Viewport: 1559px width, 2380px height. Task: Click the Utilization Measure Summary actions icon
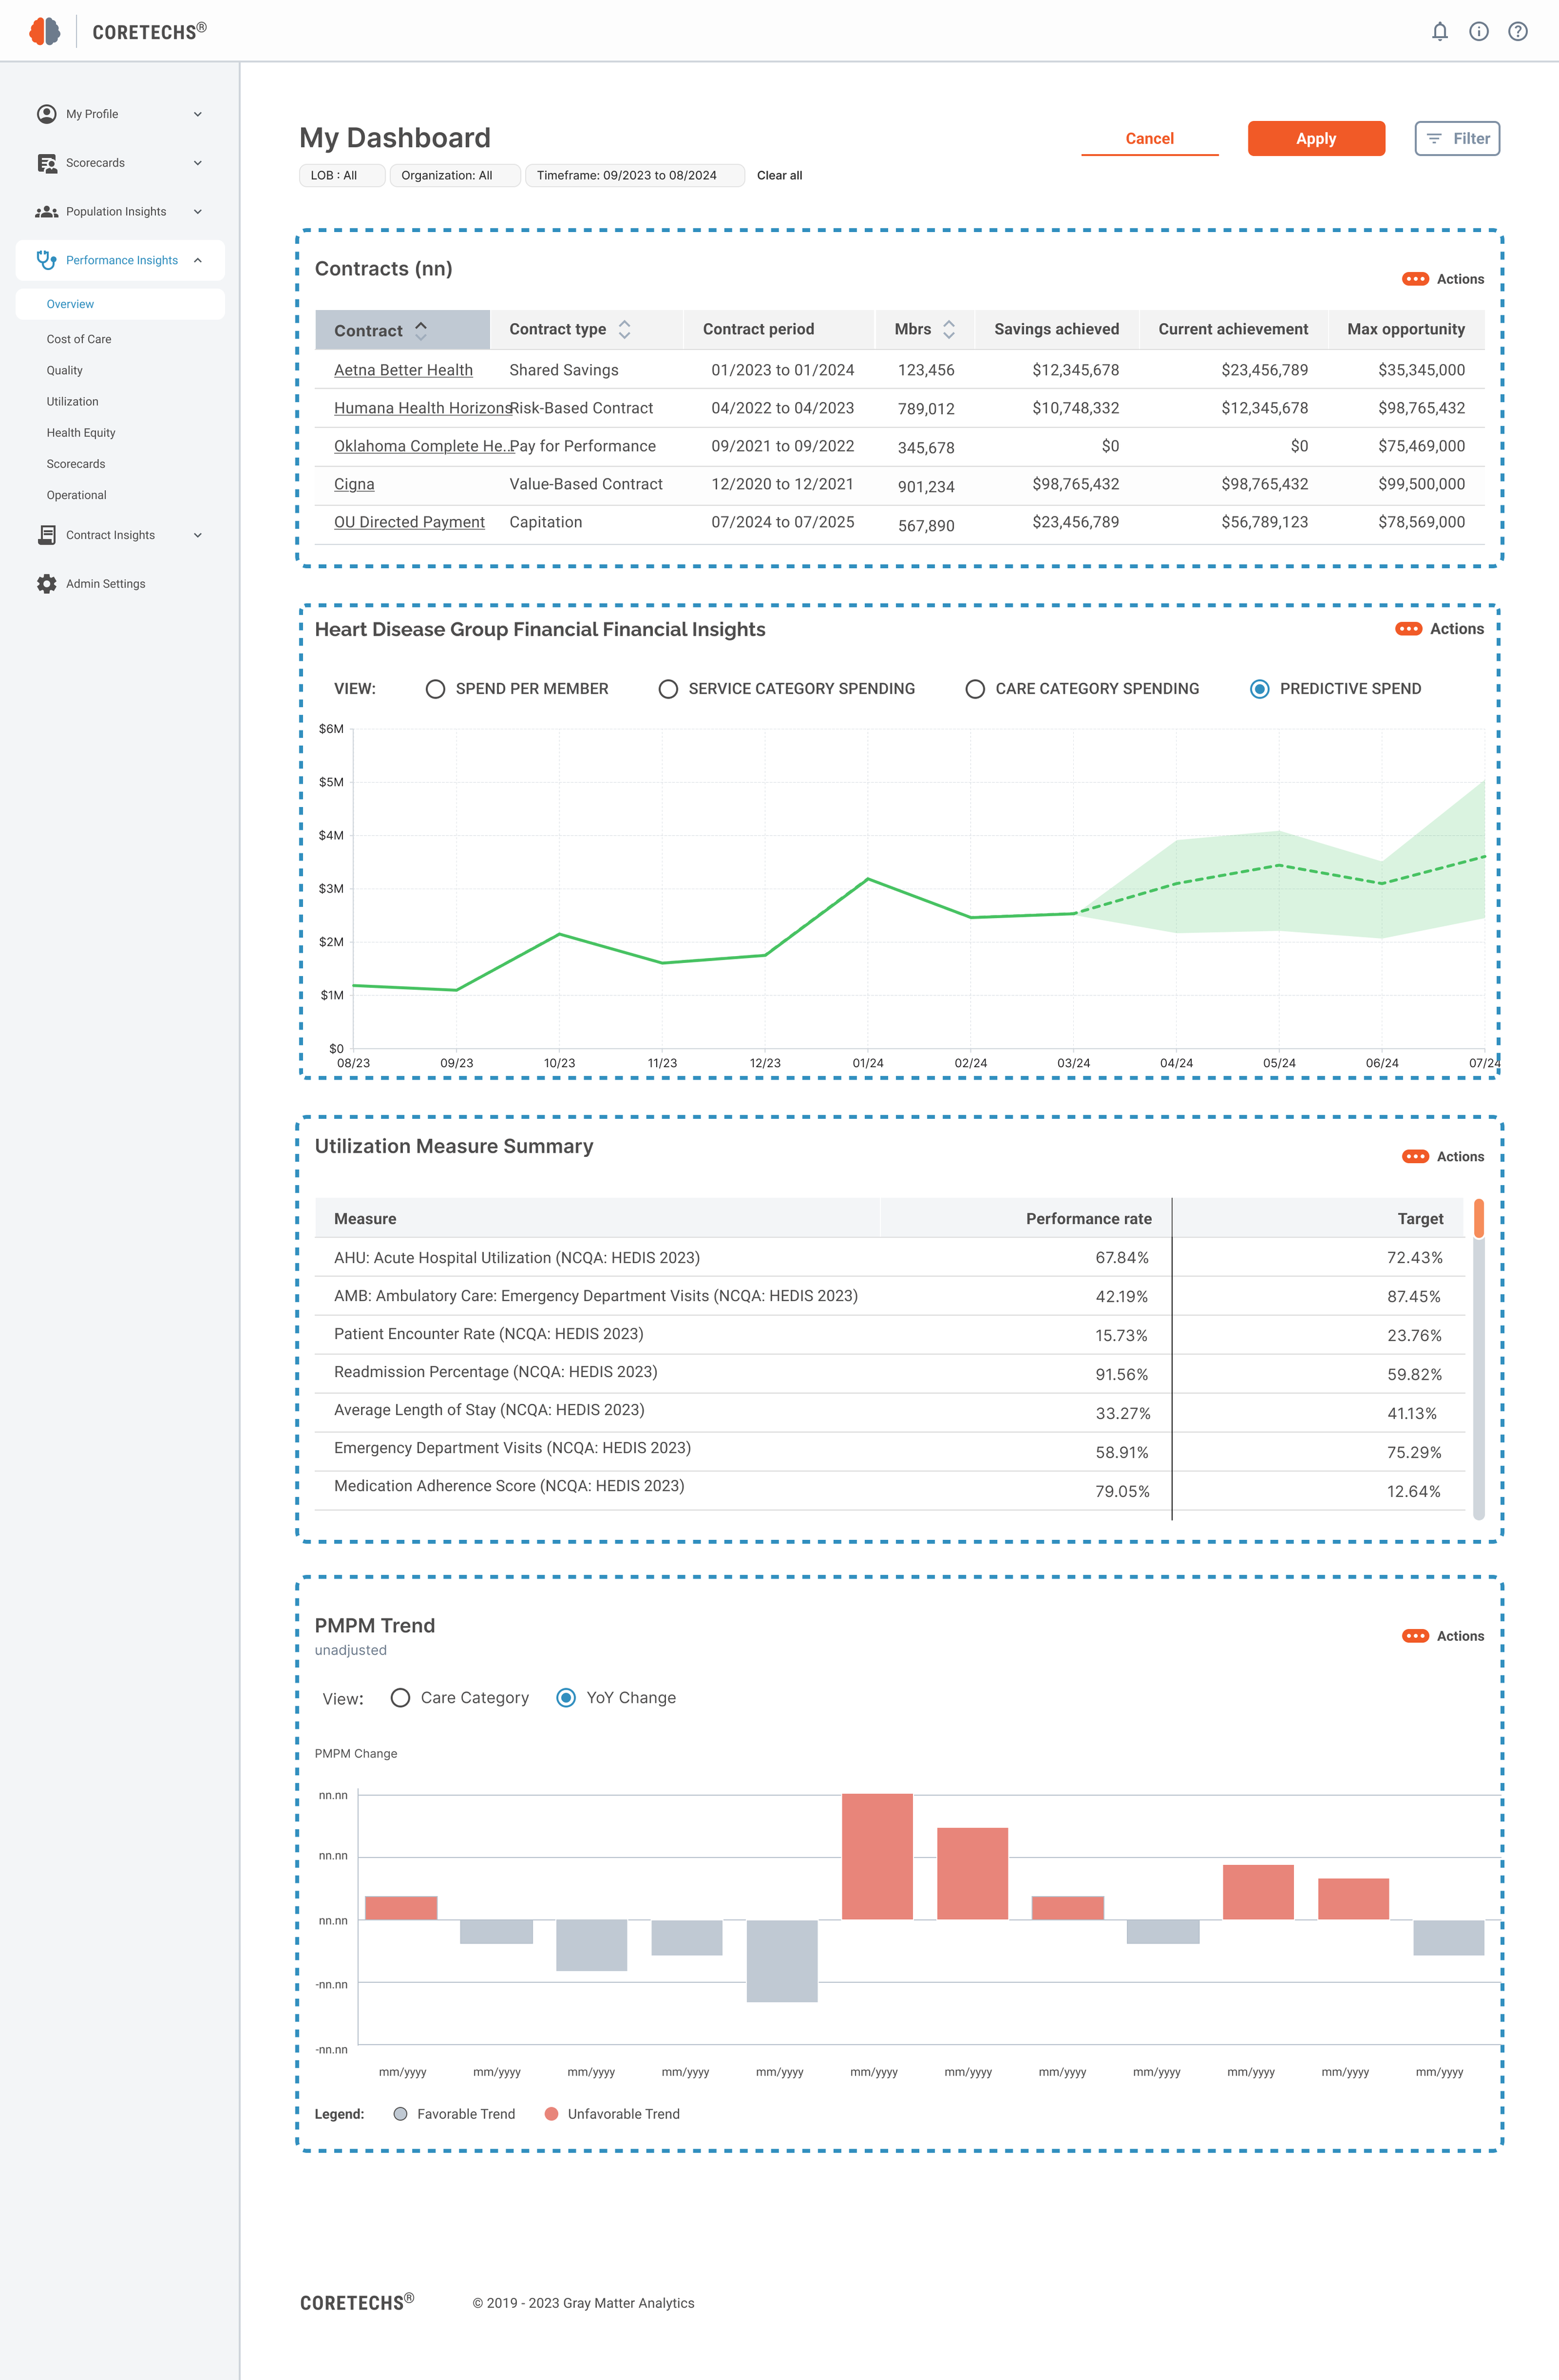(1415, 1157)
